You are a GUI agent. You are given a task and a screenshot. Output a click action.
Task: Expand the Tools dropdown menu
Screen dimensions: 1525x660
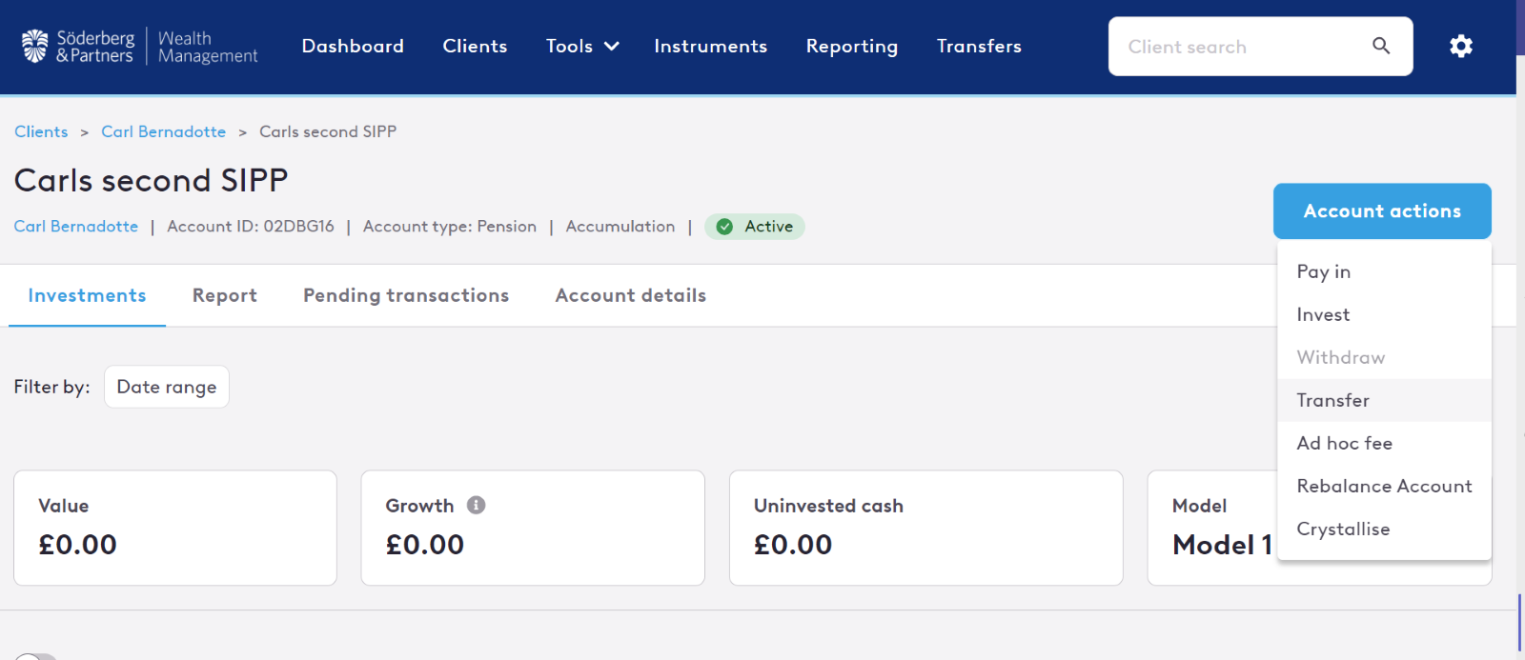pos(582,46)
